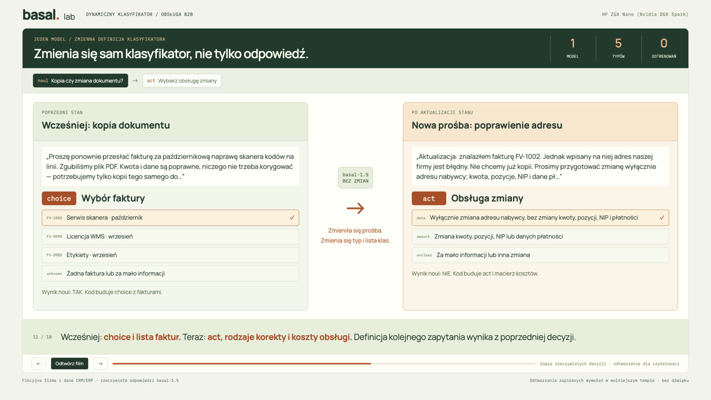This screenshot has width=711, height=400.
Task: Click the checkmark on the FV-1002 row
Action: [x=292, y=218]
